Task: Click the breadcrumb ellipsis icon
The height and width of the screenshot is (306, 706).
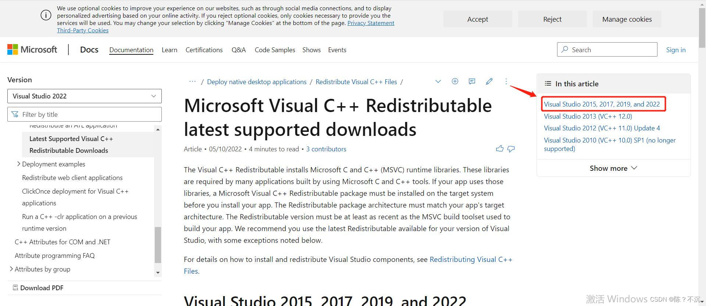Action: (192, 82)
